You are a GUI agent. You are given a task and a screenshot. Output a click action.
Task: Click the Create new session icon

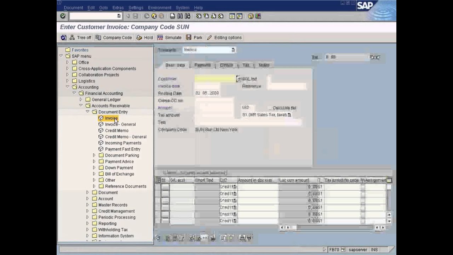point(232,16)
